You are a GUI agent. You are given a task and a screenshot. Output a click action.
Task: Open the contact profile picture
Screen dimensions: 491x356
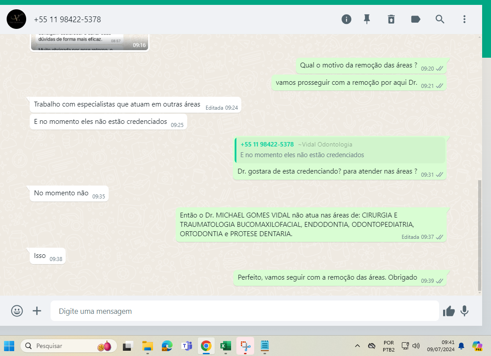tap(16, 19)
